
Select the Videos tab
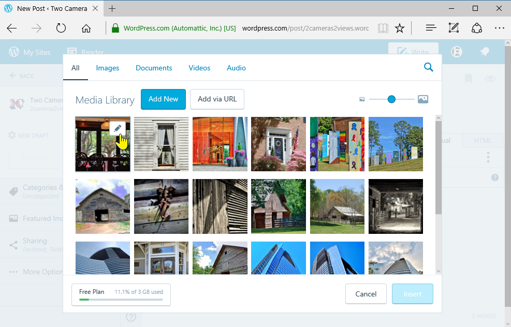pyautogui.click(x=199, y=68)
